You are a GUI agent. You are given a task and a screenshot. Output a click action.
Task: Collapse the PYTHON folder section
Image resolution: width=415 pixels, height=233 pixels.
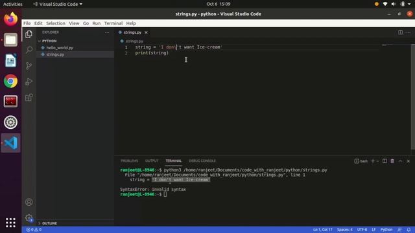point(49,41)
